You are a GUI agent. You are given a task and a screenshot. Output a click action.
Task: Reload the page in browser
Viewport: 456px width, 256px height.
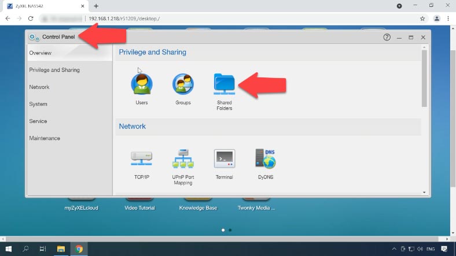coord(31,18)
